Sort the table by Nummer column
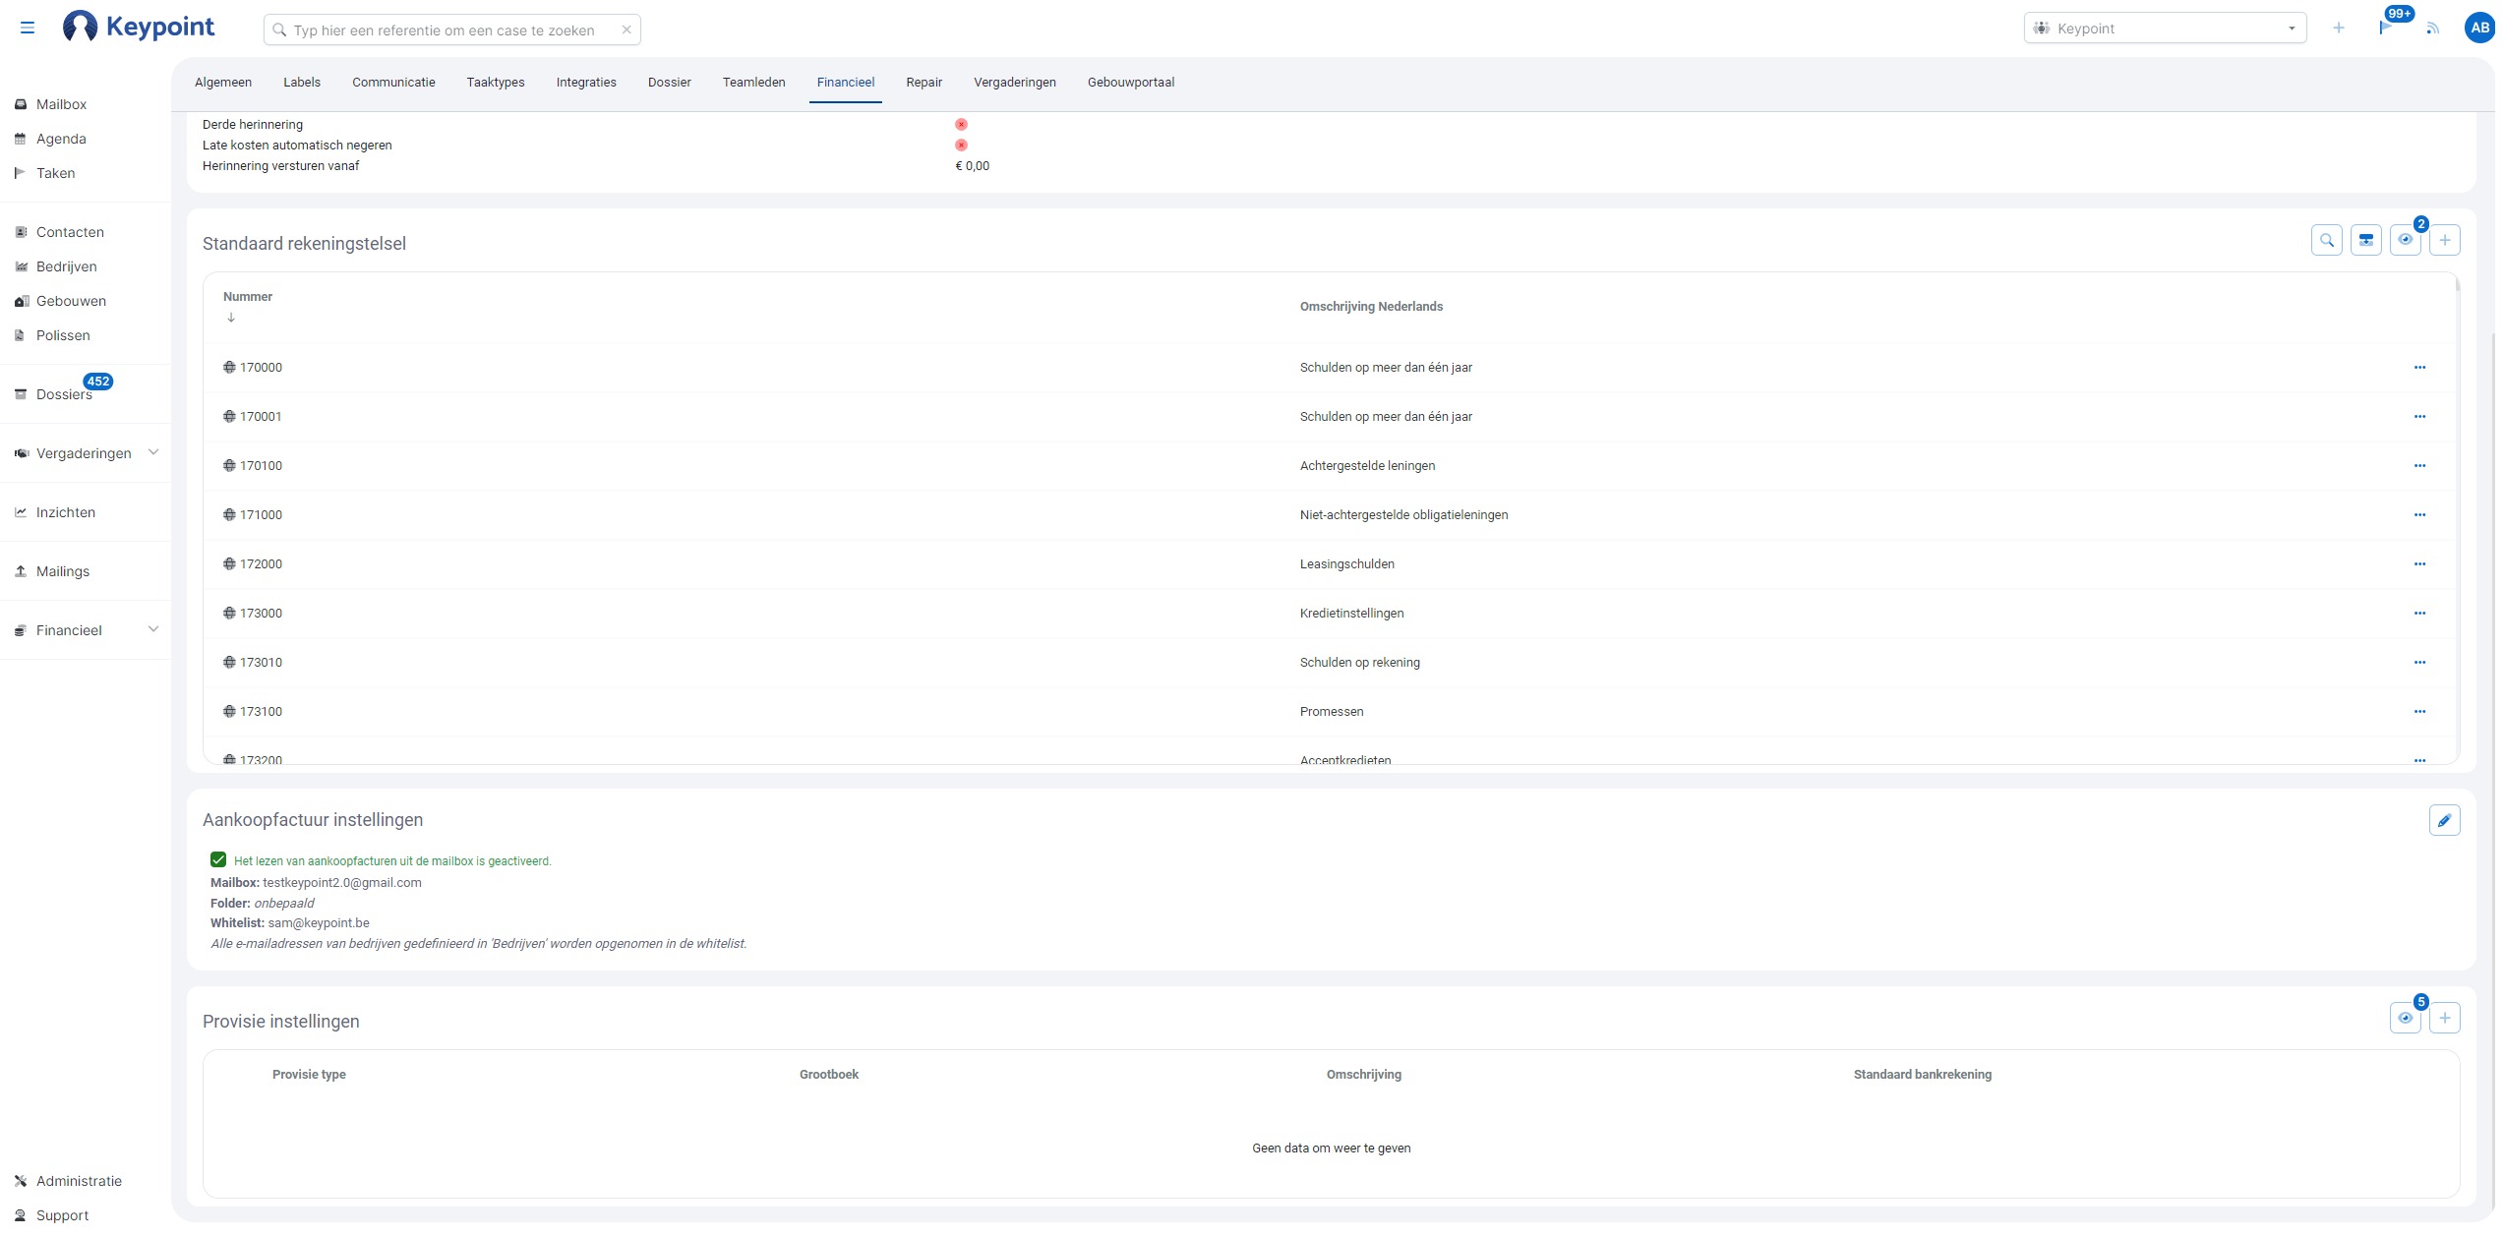 (x=248, y=297)
